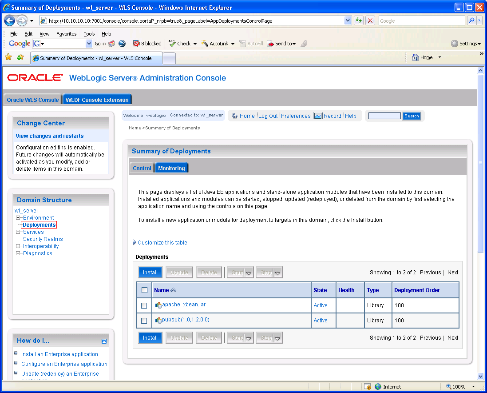Expand the Services node in Domain Structure
The width and height of the screenshot is (487, 393).
tap(17, 232)
